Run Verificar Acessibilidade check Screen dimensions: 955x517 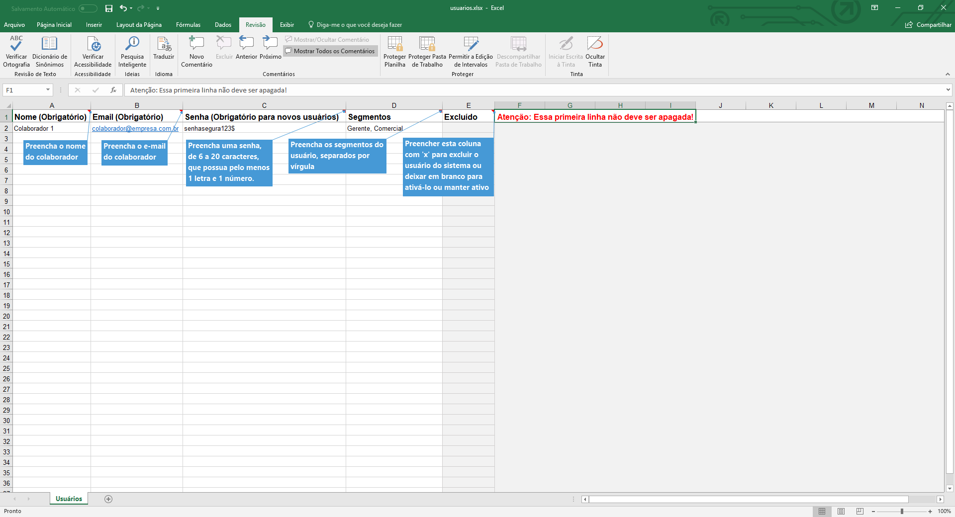tap(93, 44)
